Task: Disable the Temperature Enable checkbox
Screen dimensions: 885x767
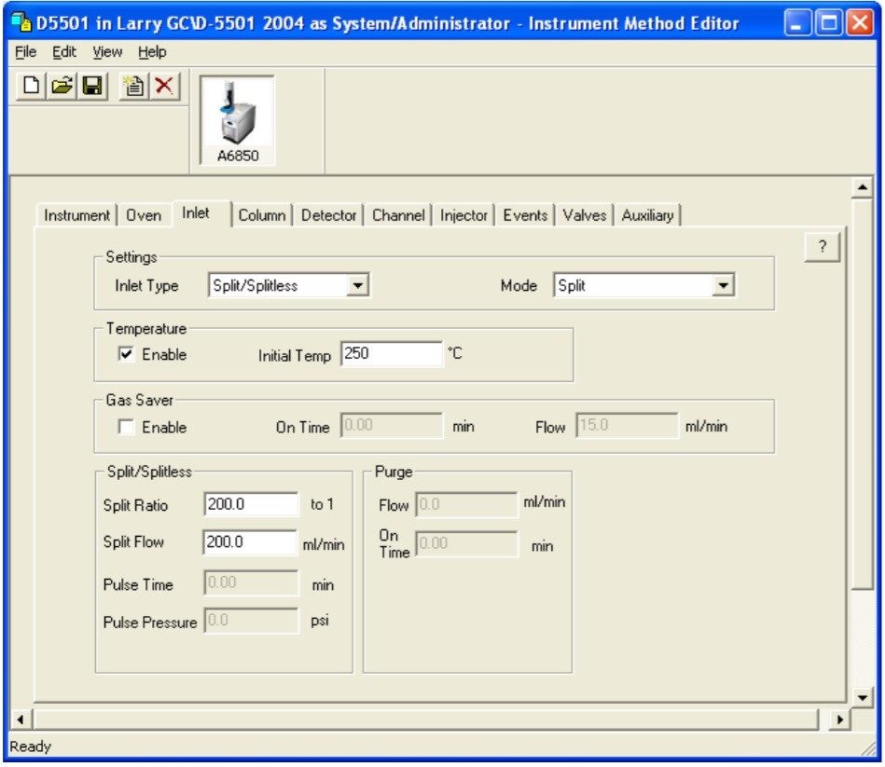Action: tap(126, 355)
